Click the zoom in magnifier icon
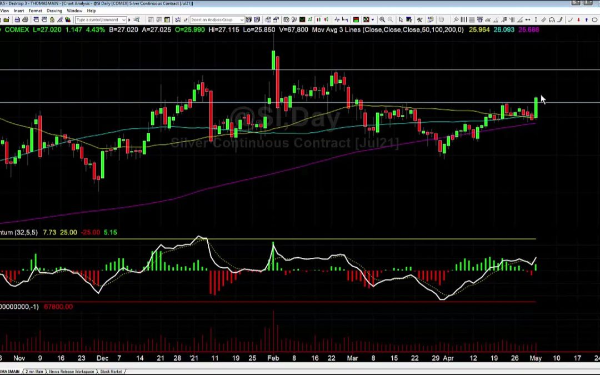The width and height of the screenshot is (600, 375). pos(382,20)
